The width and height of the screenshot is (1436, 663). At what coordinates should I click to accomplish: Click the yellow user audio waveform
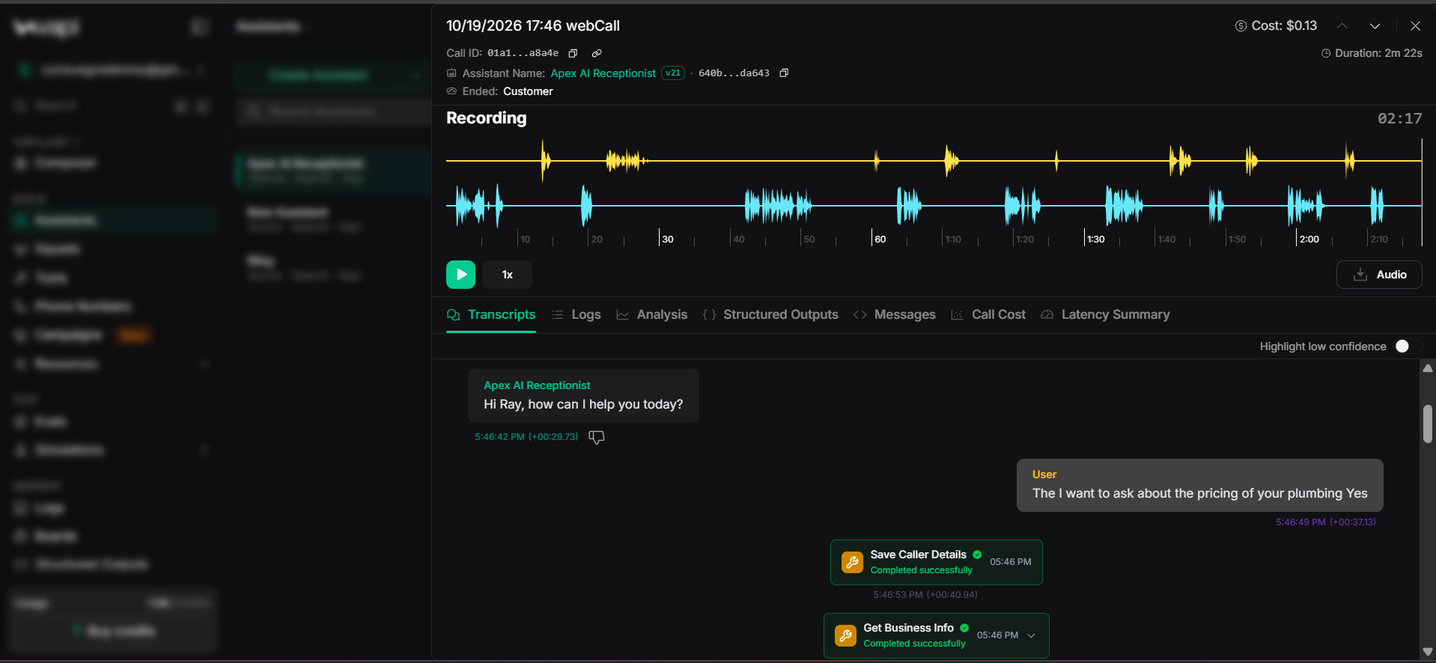pos(934,160)
